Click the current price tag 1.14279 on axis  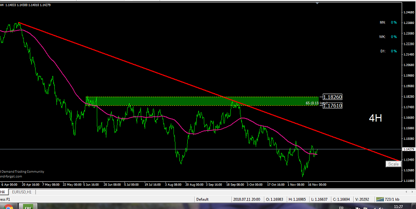click(409, 149)
